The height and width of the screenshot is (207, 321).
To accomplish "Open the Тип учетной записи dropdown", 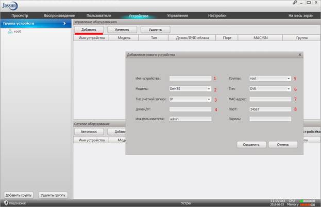I will click(190, 99).
